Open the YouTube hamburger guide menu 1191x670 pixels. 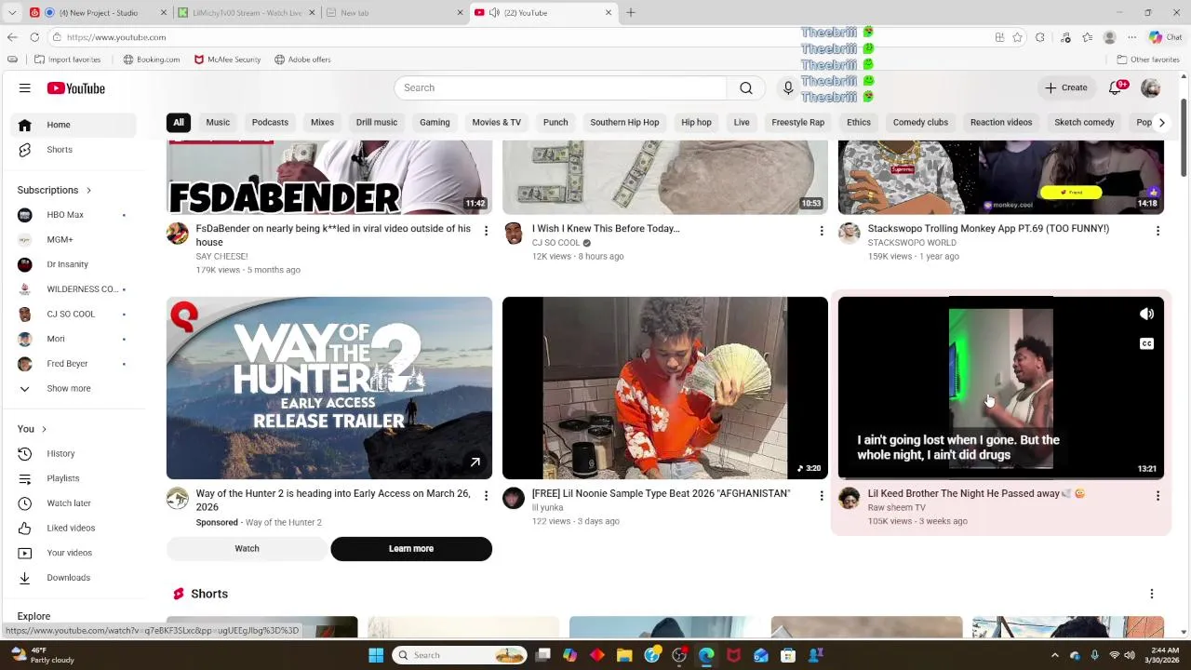click(25, 88)
